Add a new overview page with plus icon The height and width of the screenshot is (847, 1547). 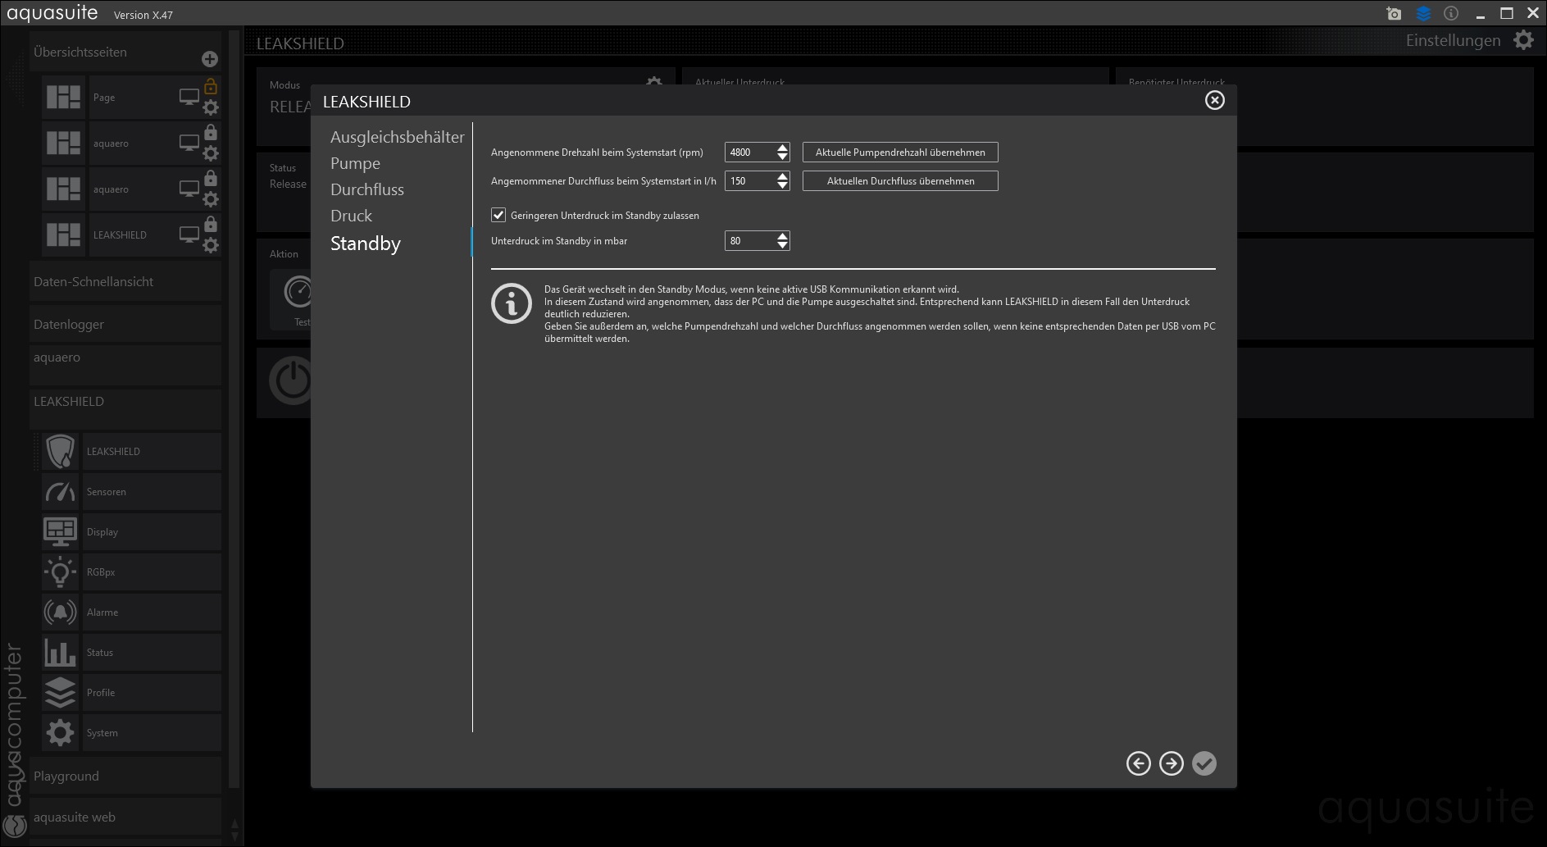click(210, 59)
